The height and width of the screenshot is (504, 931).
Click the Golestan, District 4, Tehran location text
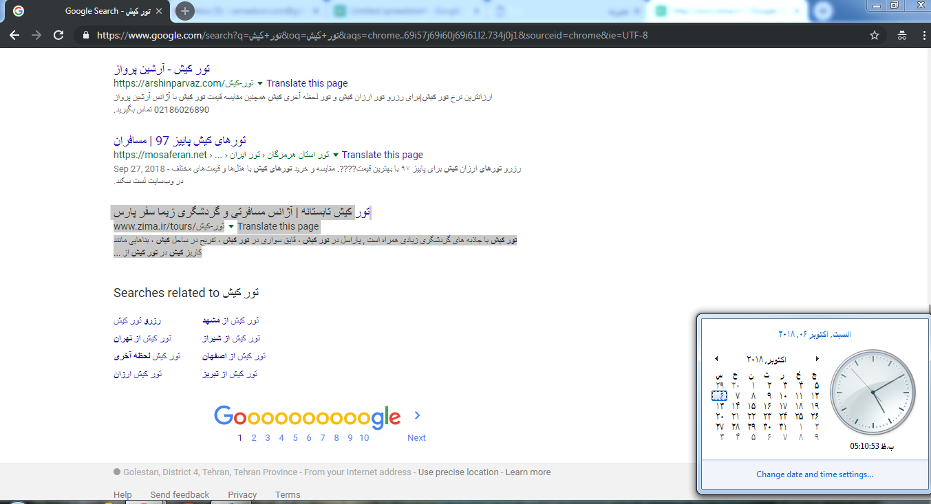click(x=210, y=472)
